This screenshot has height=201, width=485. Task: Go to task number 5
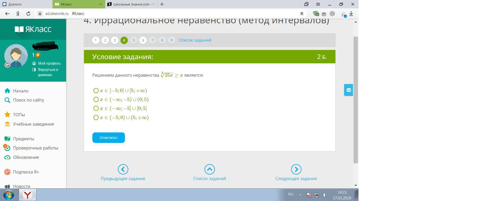click(x=134, y=40)
